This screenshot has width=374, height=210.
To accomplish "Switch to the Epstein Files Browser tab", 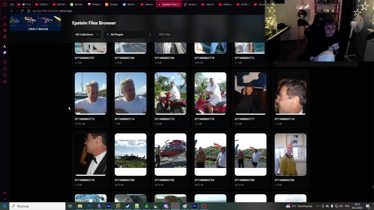I will [x=169, y=4].
